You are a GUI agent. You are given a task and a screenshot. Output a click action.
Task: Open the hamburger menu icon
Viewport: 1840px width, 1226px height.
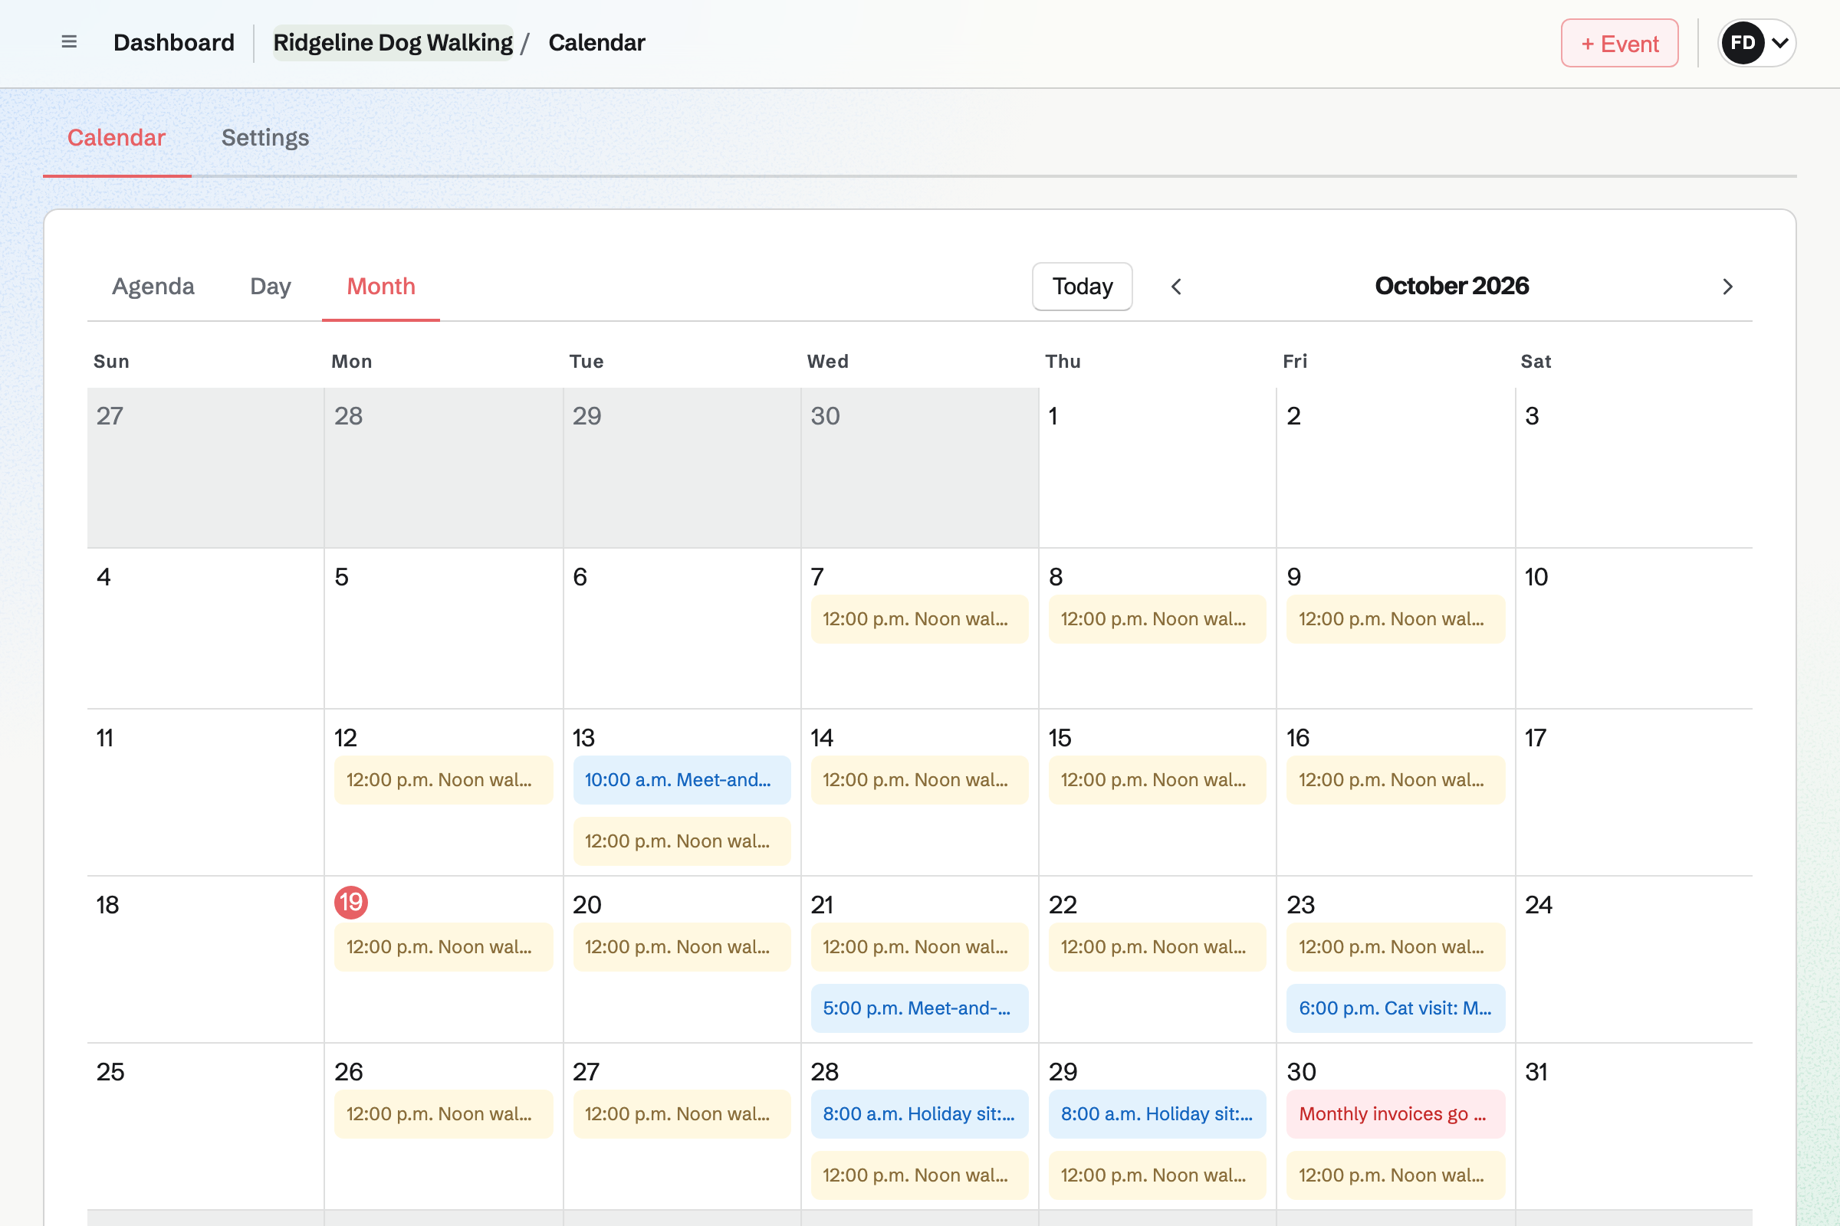tap(69, 42)
